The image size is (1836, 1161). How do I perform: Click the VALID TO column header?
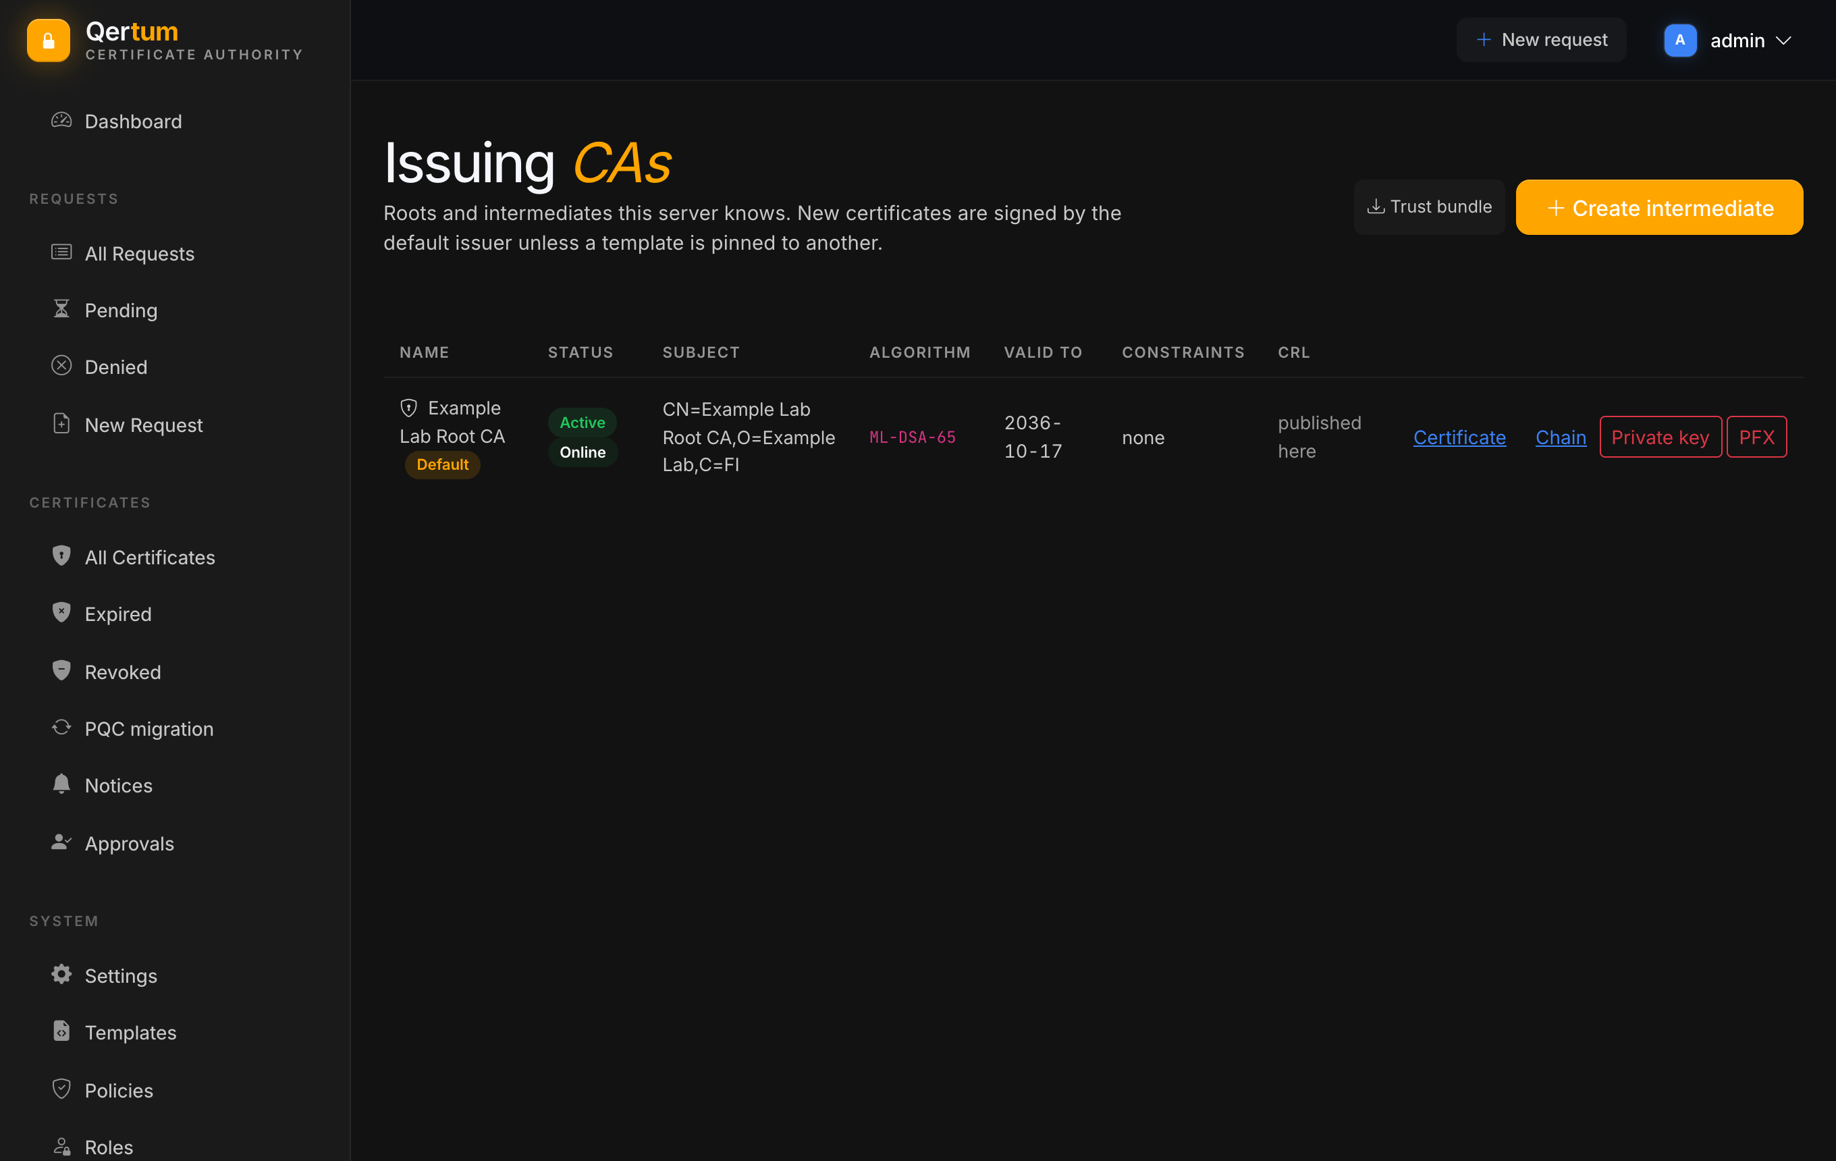point(1043,352)
